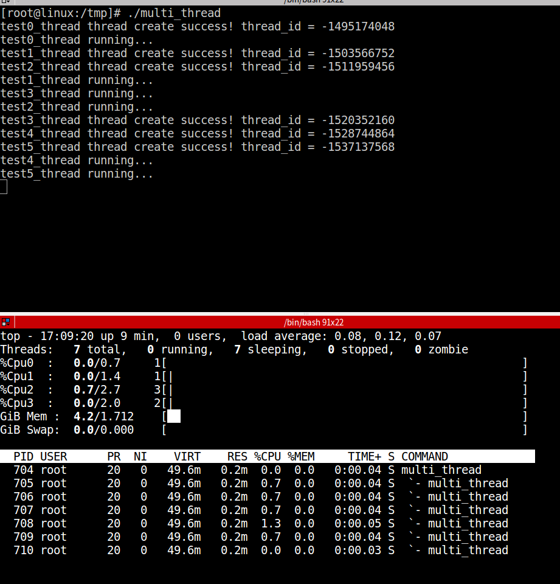Click the VIRT column header
560x584 pixels.
pyautogui.click(x=187, y=456)
